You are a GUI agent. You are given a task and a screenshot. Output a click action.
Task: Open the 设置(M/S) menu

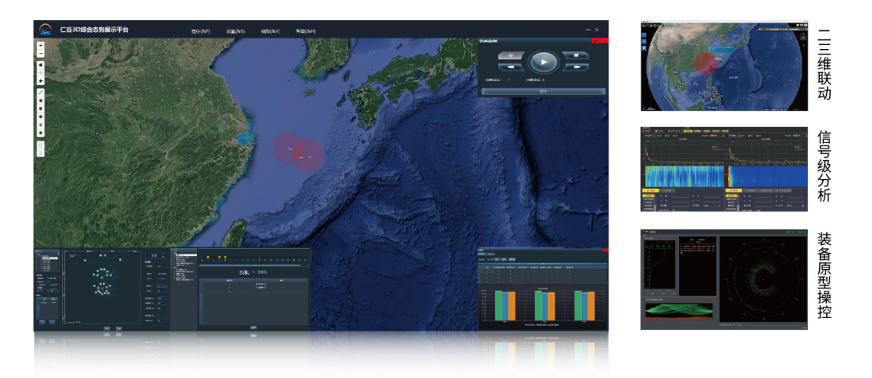(x=235, y=31)
